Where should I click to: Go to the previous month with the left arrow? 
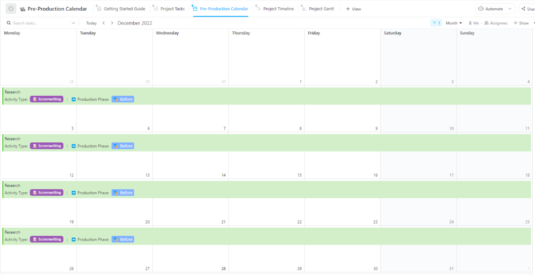104,23
